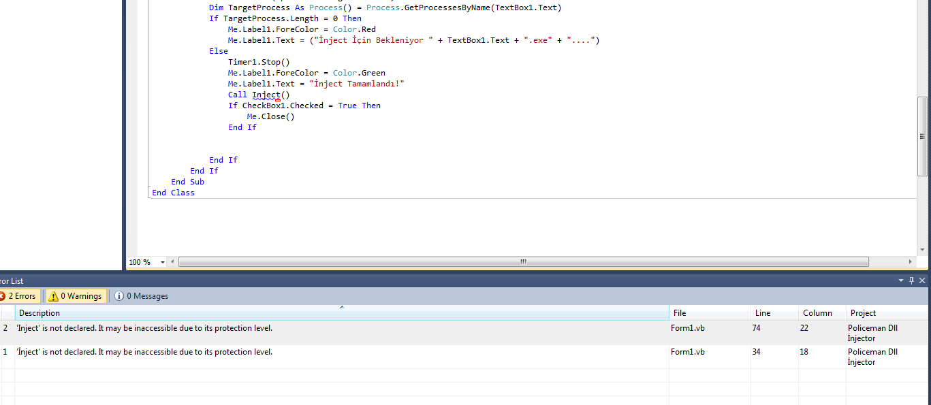Image resolution: width=931 pixels, height=405 pixels.
Task: Click Form1.vb in error row 2
Action: tap(688, 328)
